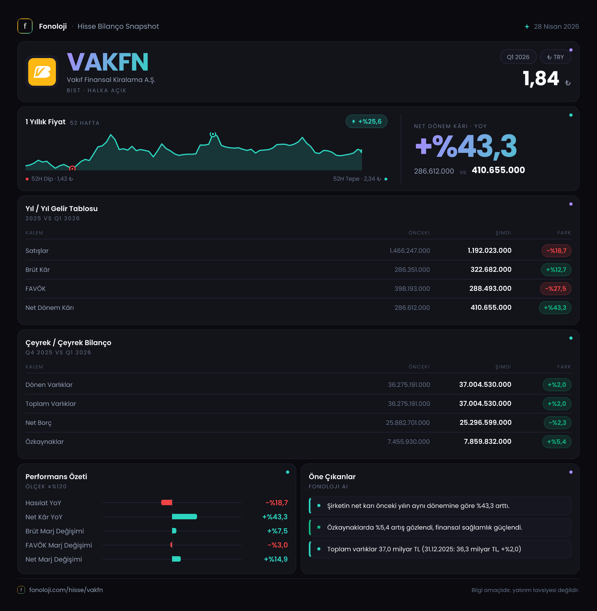Click the Çeyrek / Çeyrek Bilanço heading
597x611 pixels.
[x=68, y=343]
